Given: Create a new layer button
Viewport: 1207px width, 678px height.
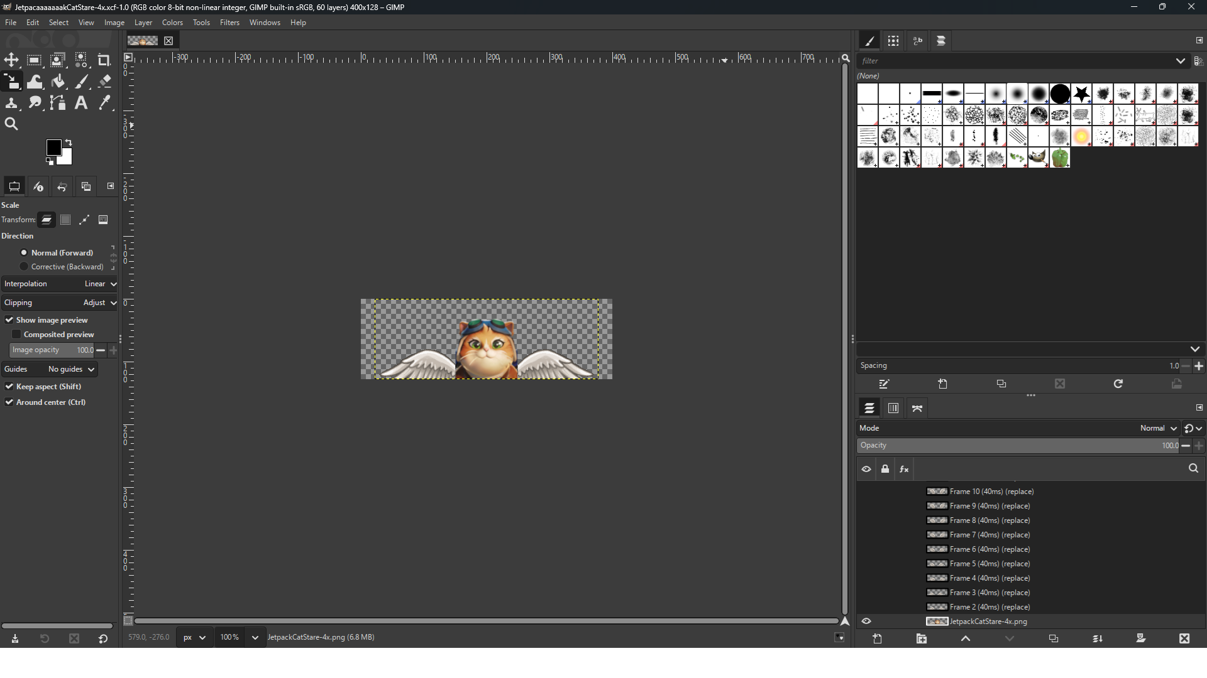Looking at the screenshot, I should (878, 639).
